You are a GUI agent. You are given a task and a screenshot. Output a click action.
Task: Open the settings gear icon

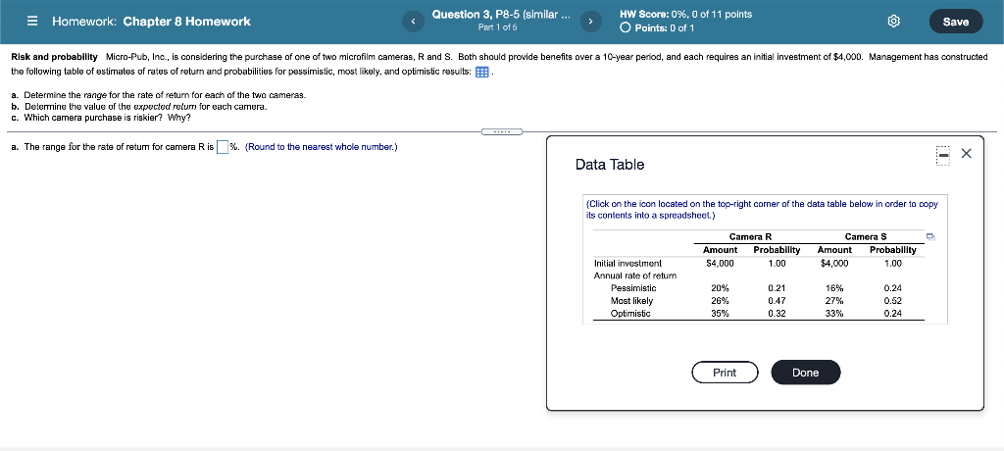pos(894,22)
